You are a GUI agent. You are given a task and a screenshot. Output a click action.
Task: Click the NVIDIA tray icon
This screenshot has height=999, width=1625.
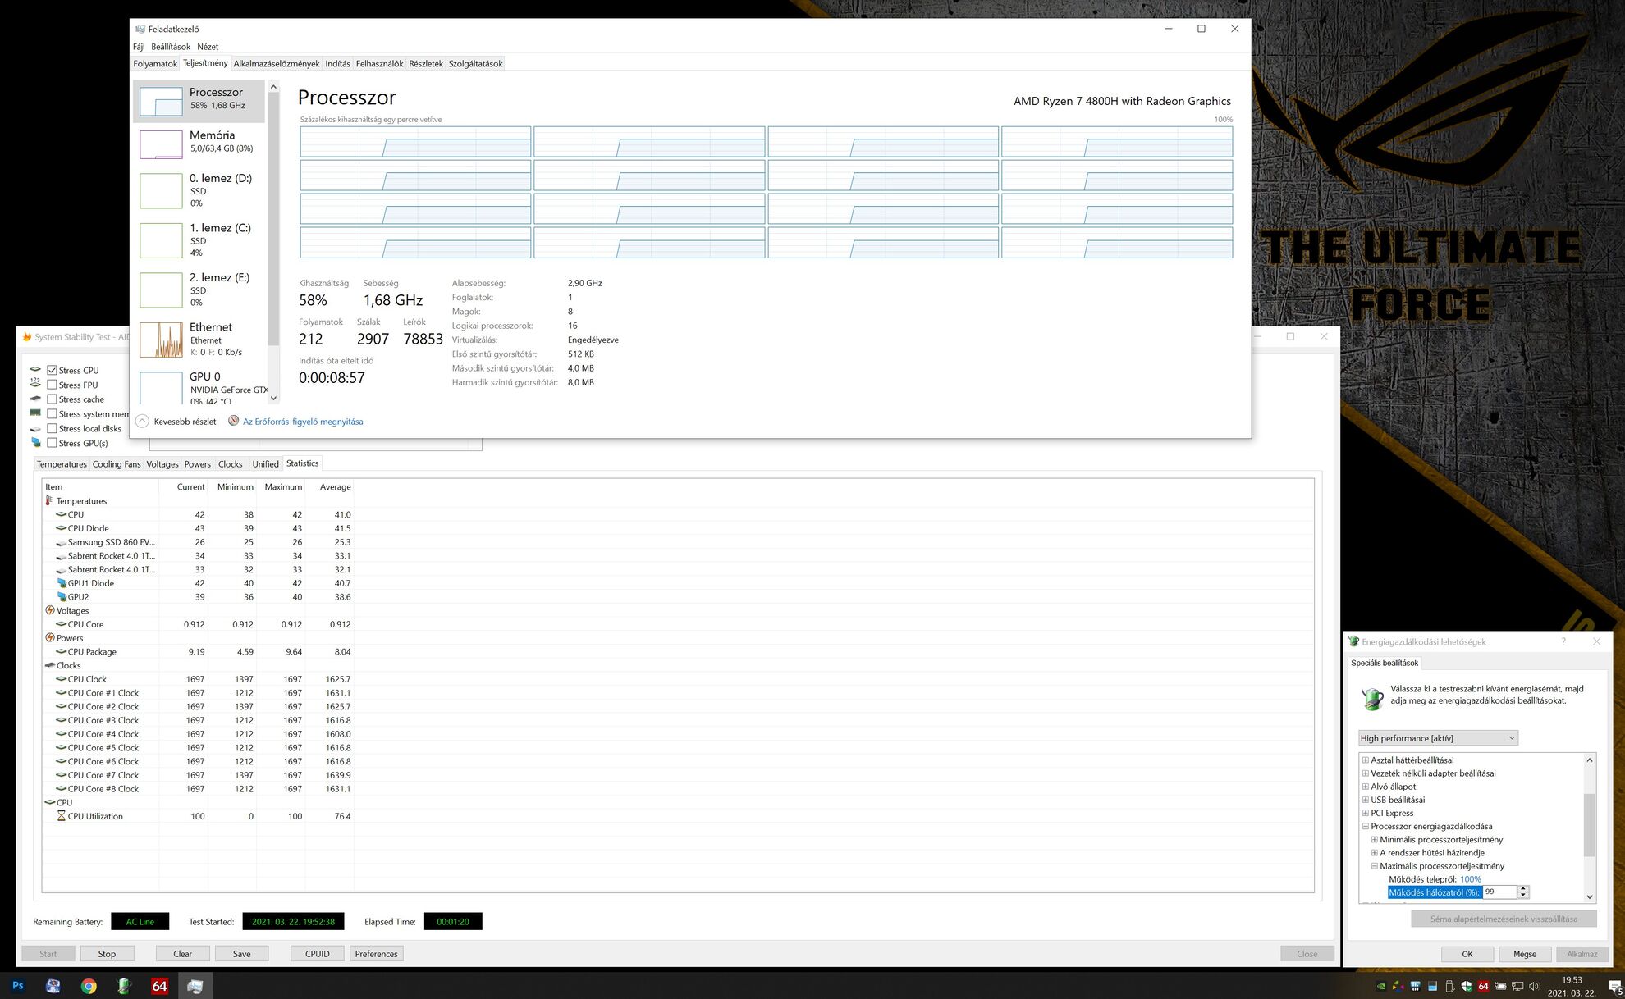1381,986
